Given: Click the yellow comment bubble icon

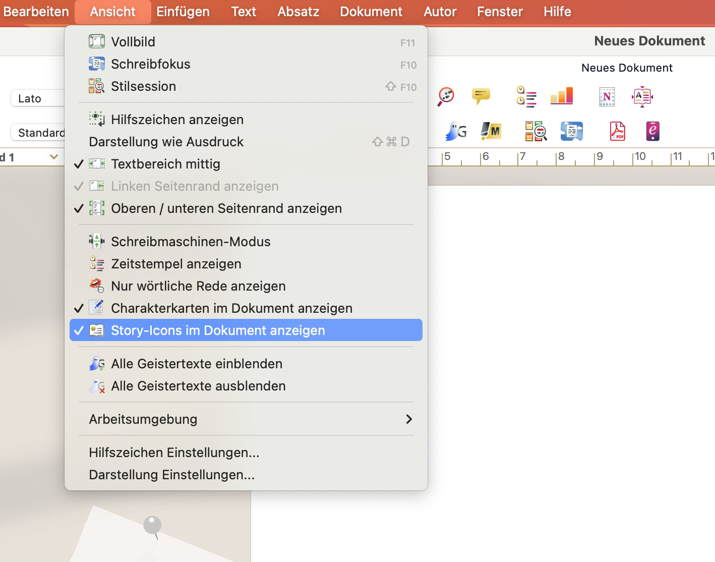Looking at the screenshot, I should tap(481, 96).
